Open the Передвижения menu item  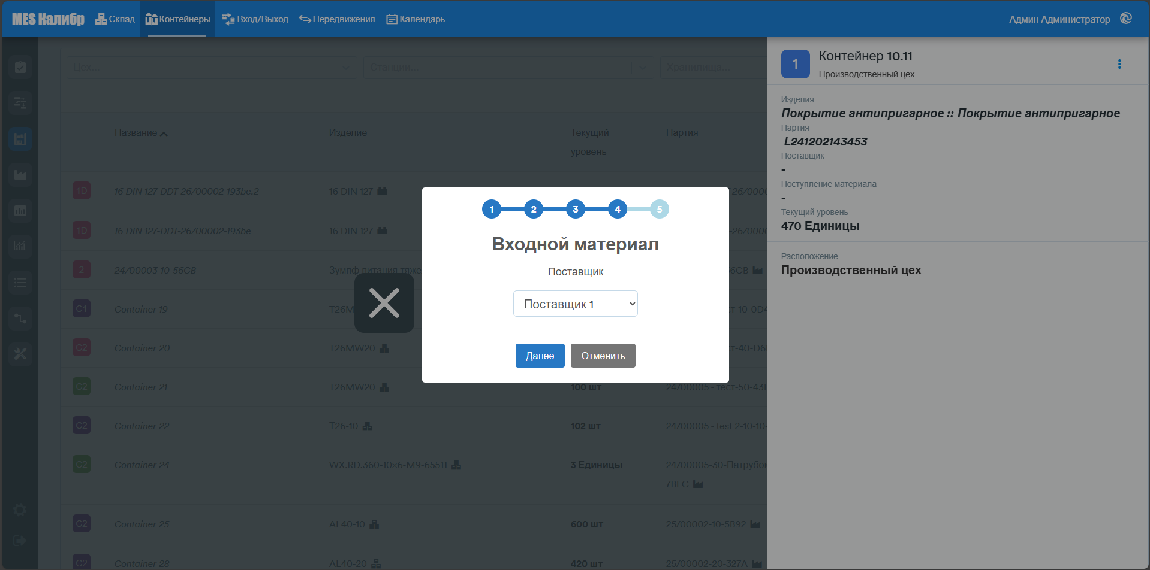pyautogui.click(x=337, y=19)
